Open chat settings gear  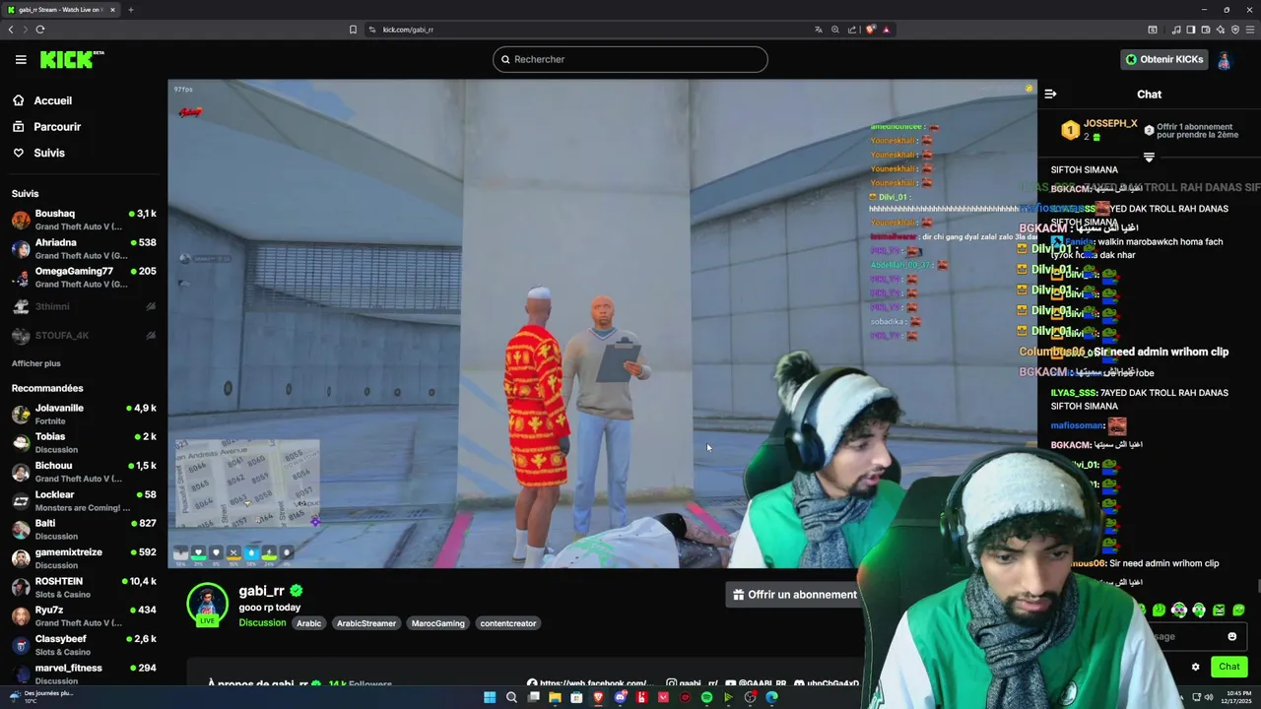click(x=1195, y=667)
